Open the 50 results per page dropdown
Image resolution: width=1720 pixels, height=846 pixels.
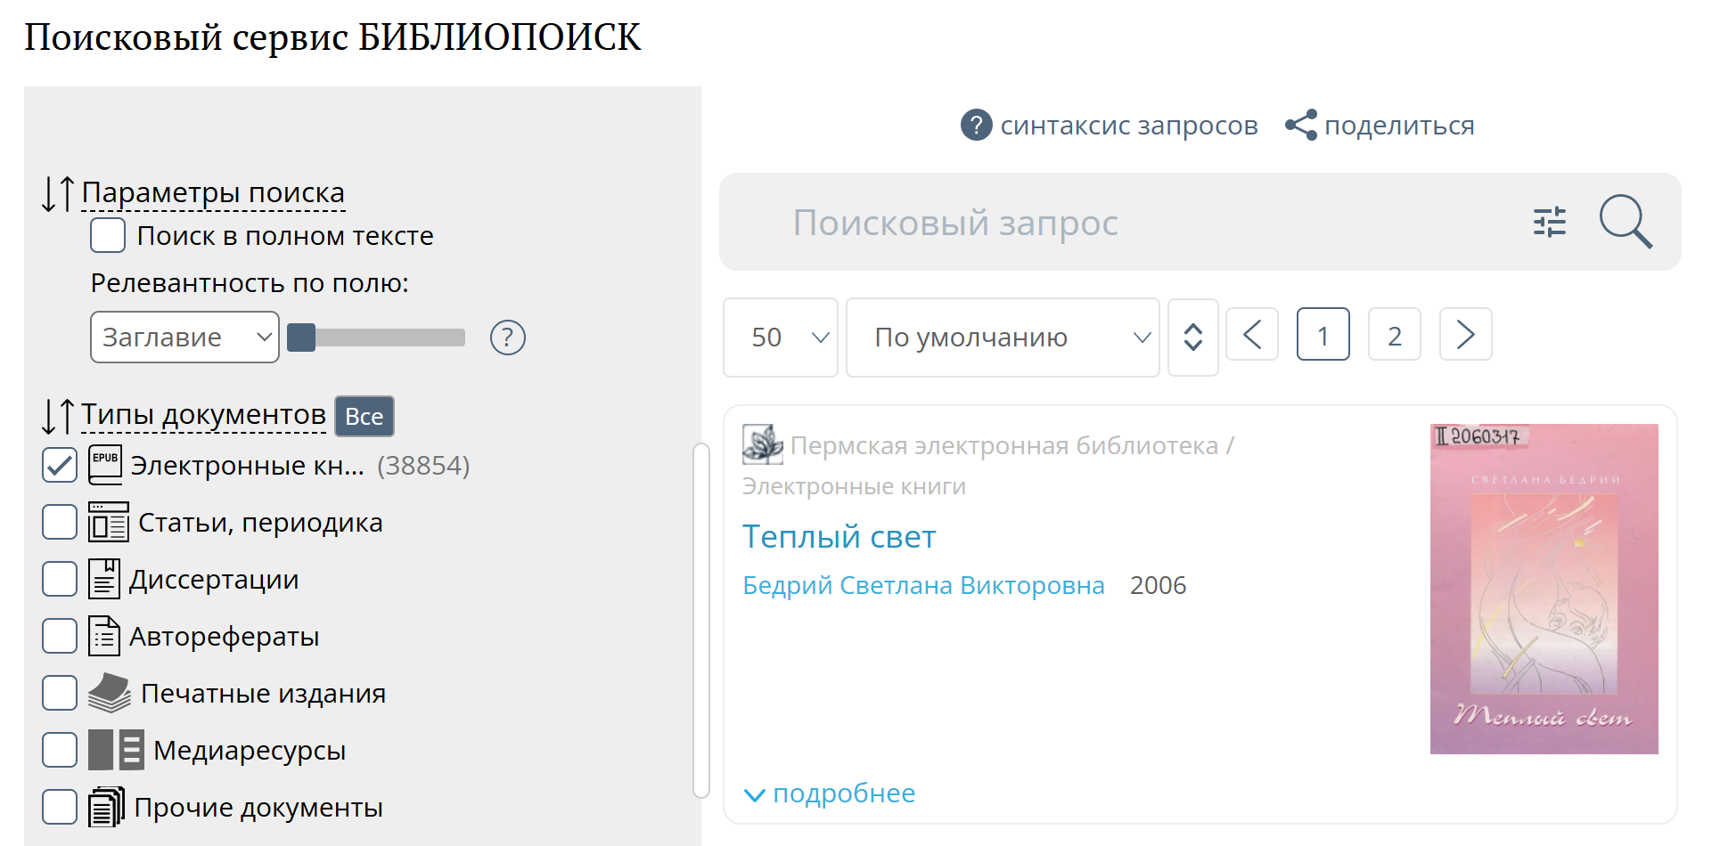coord(780,338)
